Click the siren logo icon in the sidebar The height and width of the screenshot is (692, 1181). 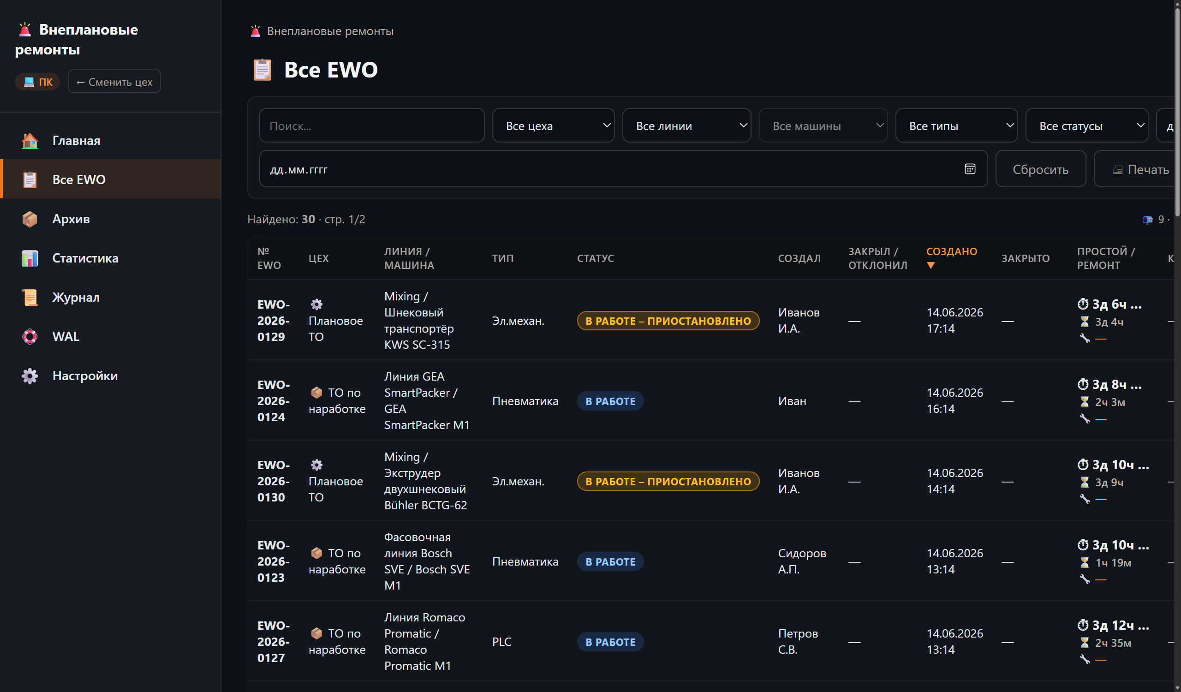click(x=25, y=30)
